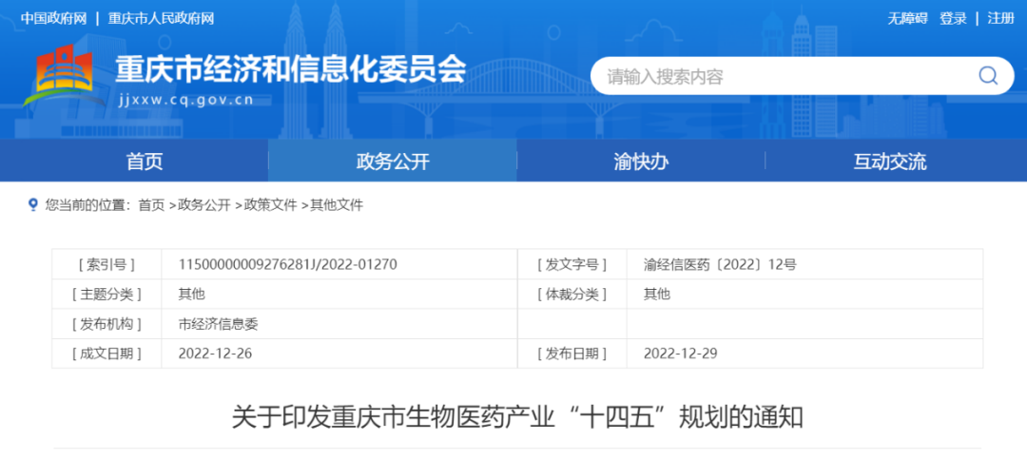1027x459 pixels.
Task: Open the 政务公开 navigation tab
Action: coord(393,161)
